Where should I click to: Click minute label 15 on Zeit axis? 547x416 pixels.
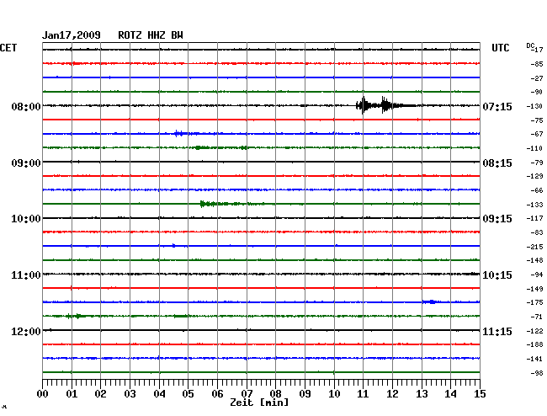pyautogui.click(x=480, y=394)
